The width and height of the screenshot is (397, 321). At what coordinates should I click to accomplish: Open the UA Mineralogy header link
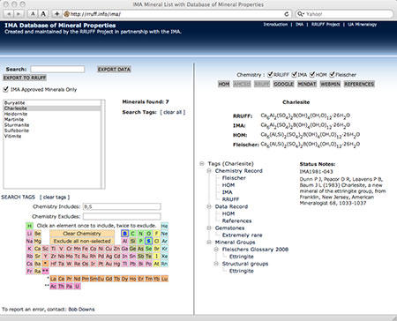click(x=362, y=25)
